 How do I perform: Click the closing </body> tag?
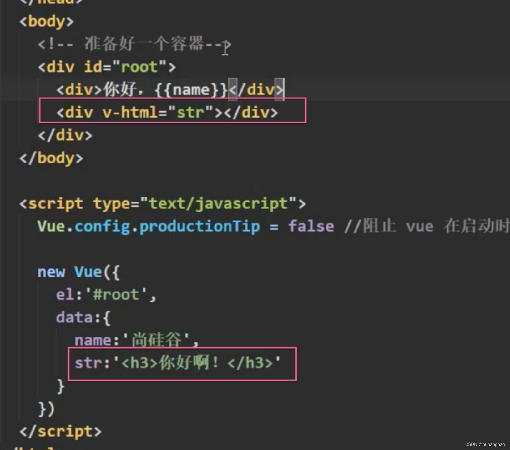51,158
